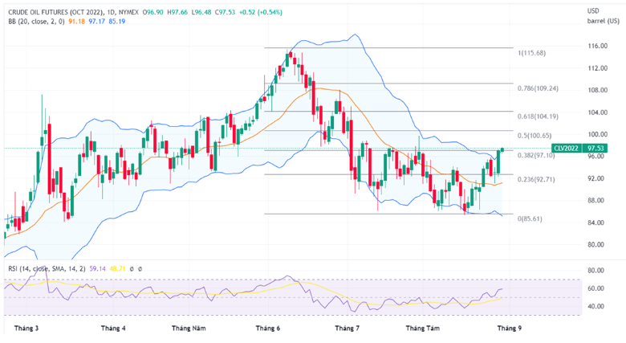Click the RSI moving average value 48.71

pos(117,268)
